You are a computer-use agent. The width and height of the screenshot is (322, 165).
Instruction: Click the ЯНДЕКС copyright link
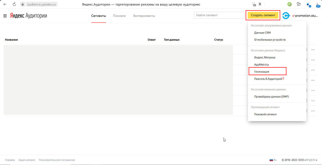(311, 160)
